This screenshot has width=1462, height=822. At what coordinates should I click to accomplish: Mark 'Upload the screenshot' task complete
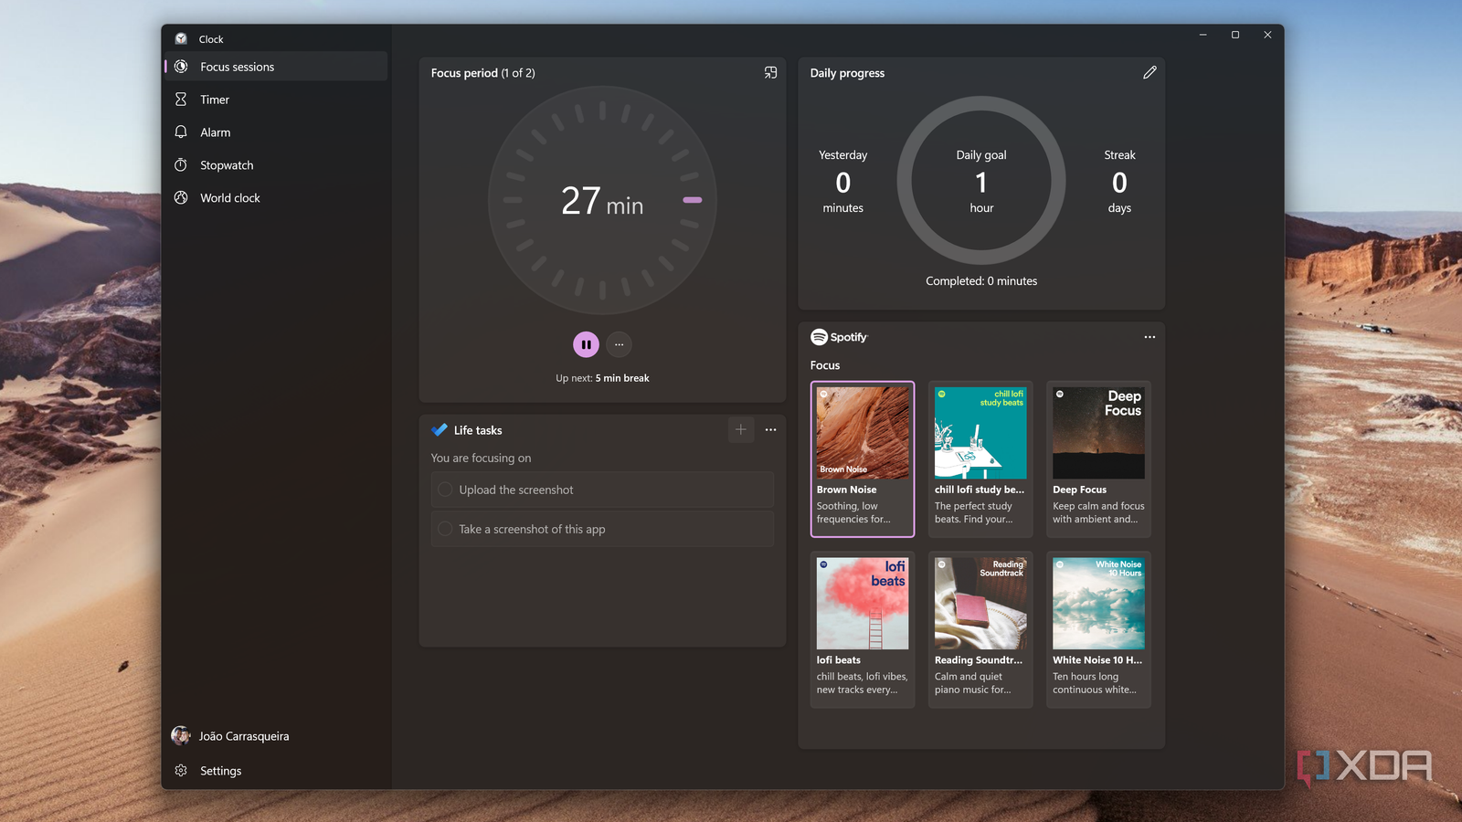click(445, 490)
